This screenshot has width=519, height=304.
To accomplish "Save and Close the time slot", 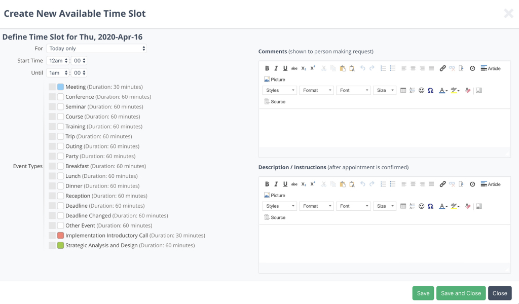I will [x=461, y=293].
